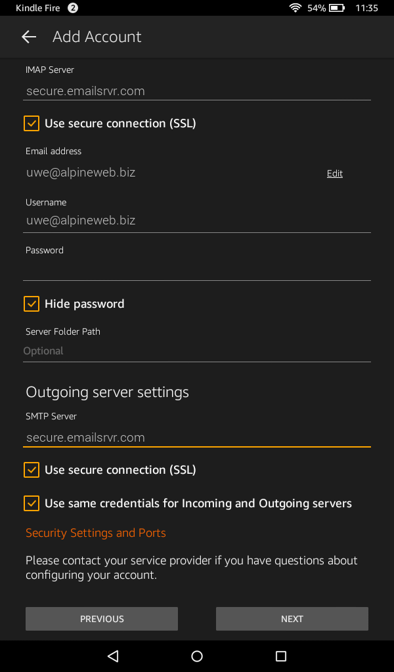Image resolution: width=394 pixels, height=672 pixels.
Task: Focus the Username field
Action: [x=197, y=220]
